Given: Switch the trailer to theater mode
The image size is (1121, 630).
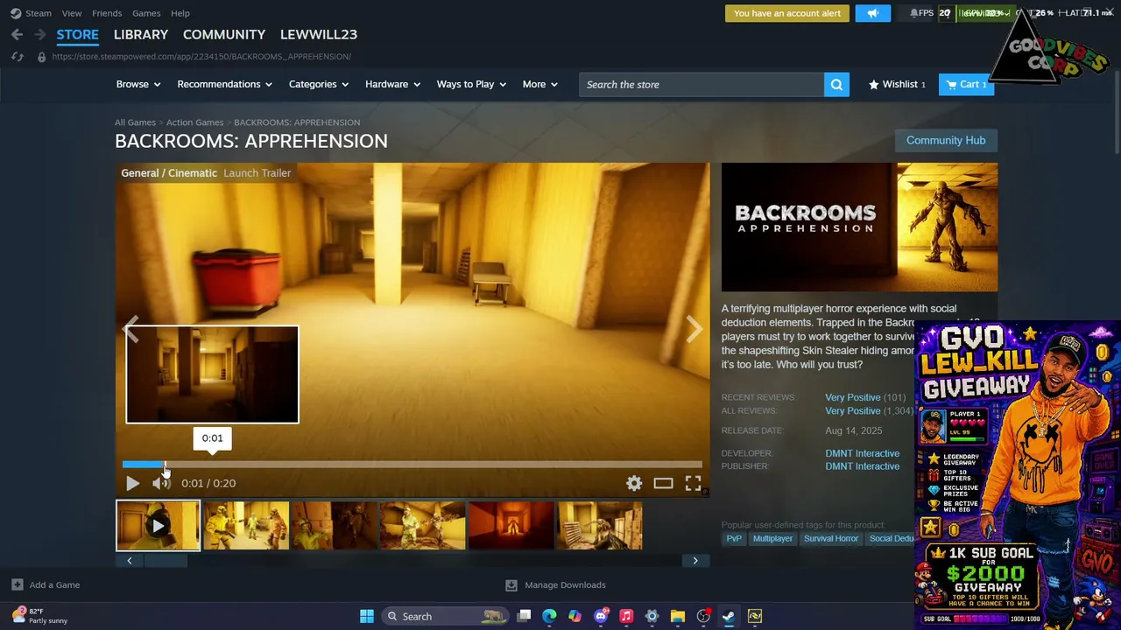Looking at the screenshot, I should 663,483.
